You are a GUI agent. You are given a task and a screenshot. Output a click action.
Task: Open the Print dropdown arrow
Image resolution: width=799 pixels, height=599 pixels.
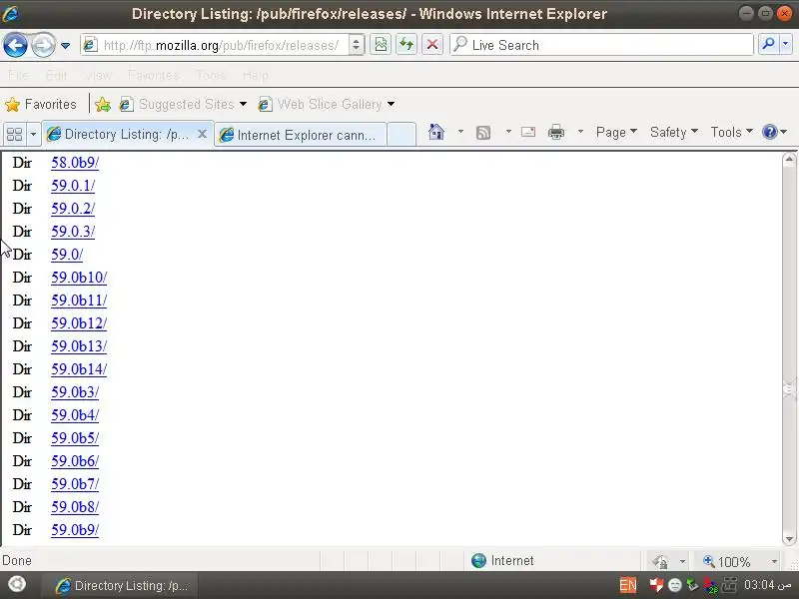[580, 132]
